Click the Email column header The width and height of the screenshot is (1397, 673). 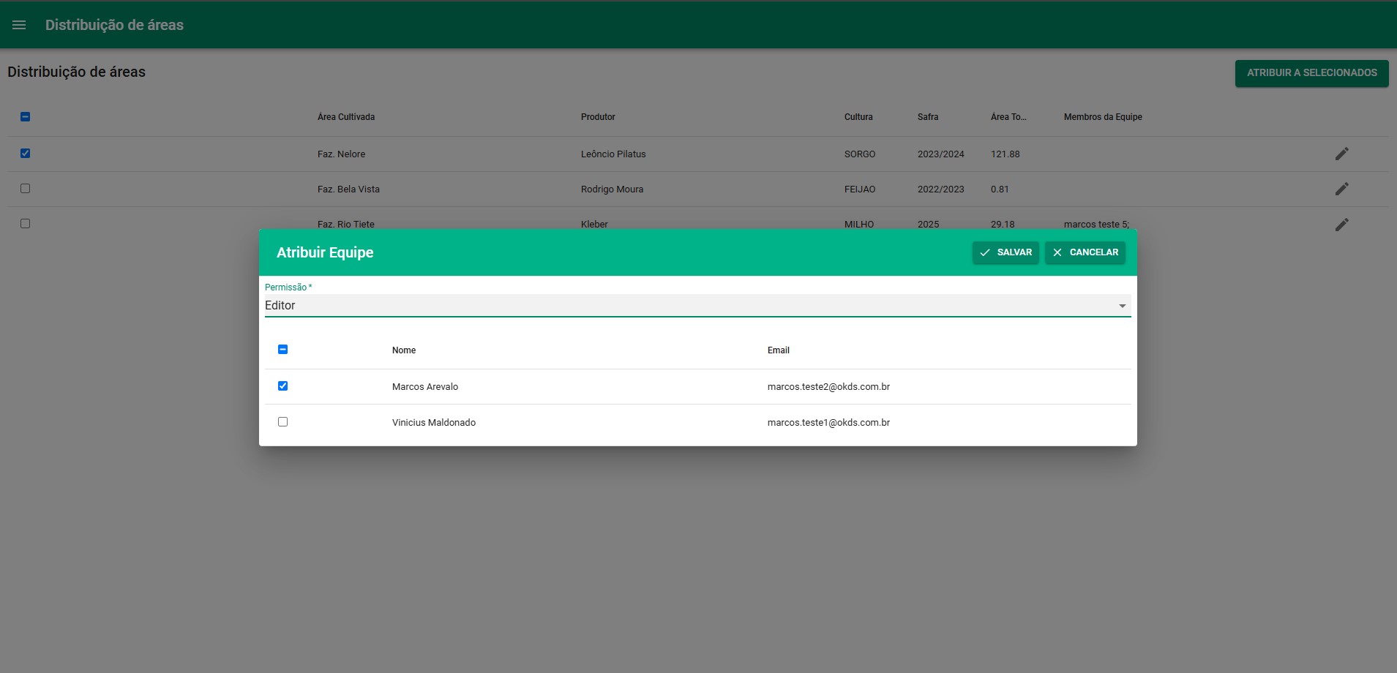[x=778, y=350]
